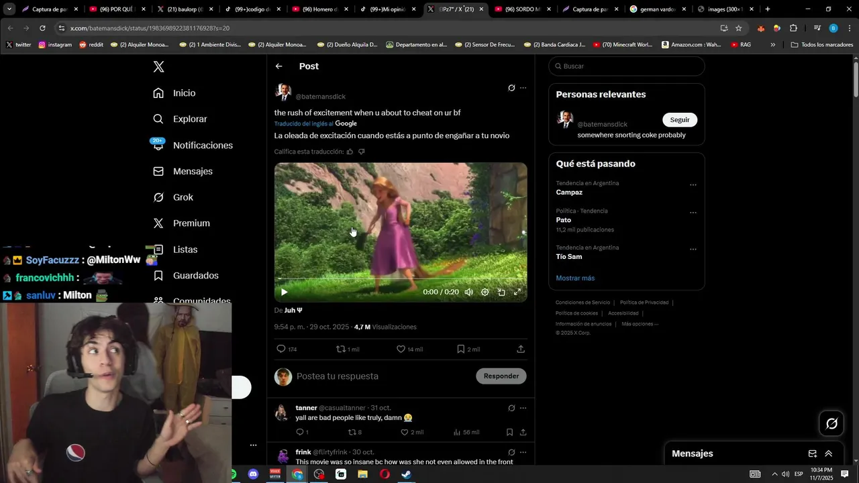
Task: Open the tab search dropdown
Action: (9, 9)
